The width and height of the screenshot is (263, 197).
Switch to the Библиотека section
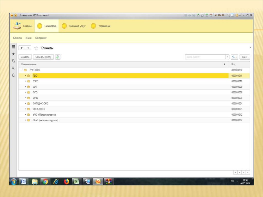[47, 26]
